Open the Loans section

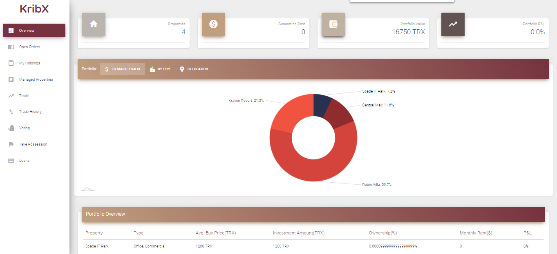[34, 161]
